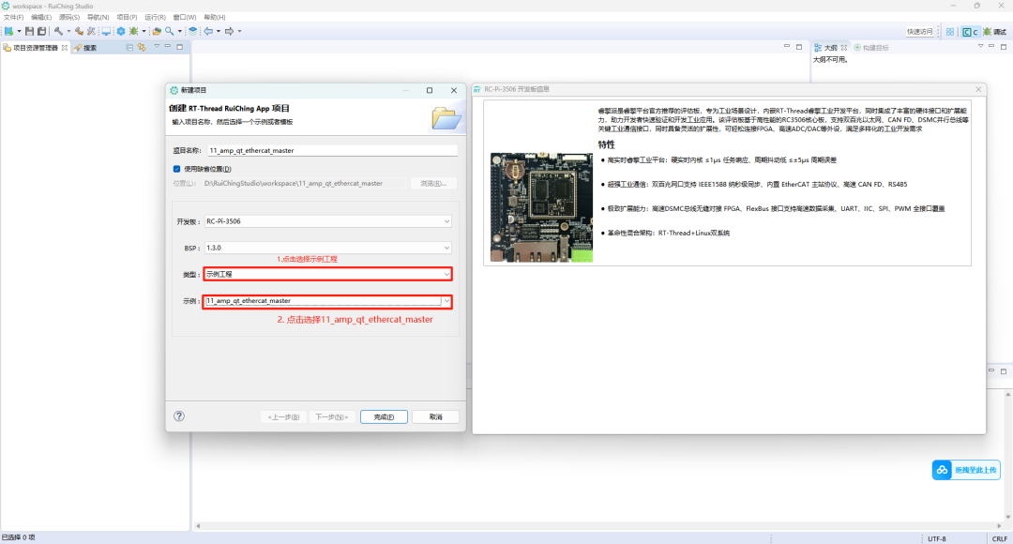Click the blue gear settings toolbar icon
This screenshot has width=1013, height=544.
click(x=121, y=31)
